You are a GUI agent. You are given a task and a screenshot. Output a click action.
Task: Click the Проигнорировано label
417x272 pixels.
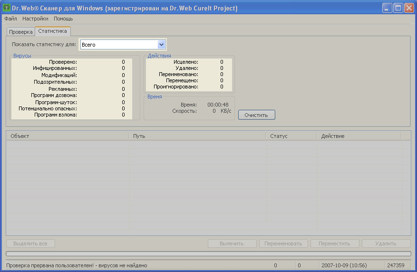coord(176,87)
